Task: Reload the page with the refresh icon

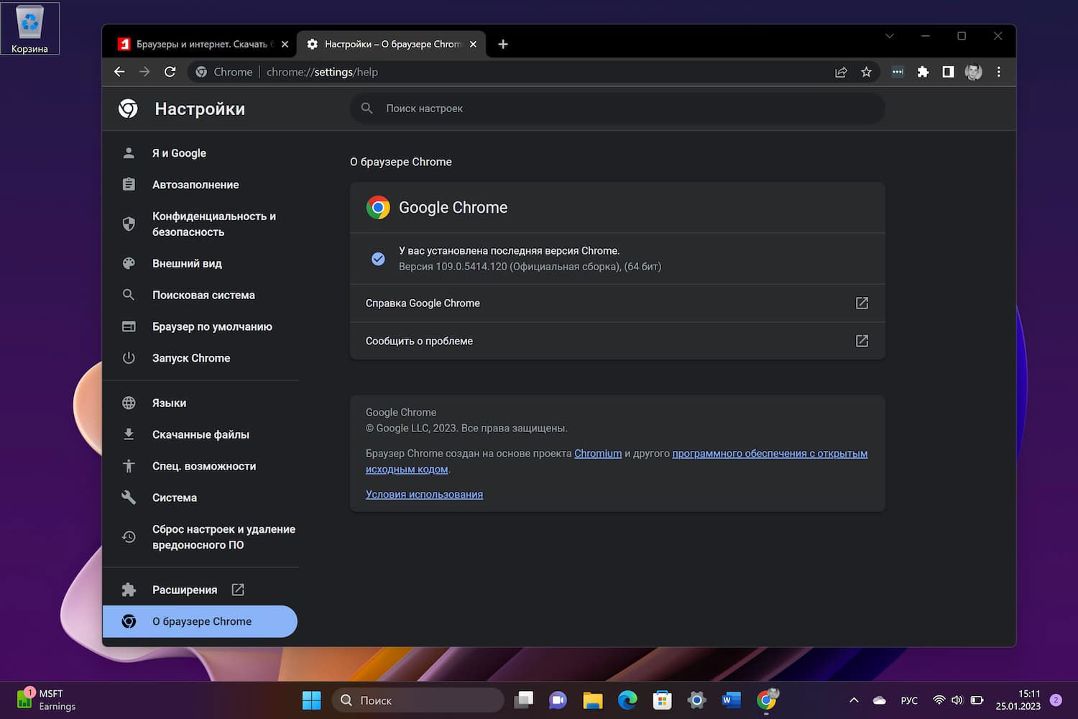Action: click(170, 72)
